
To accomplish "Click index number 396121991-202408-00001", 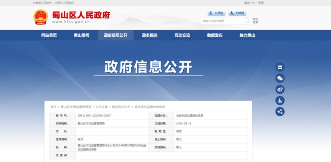I will 95,116.
